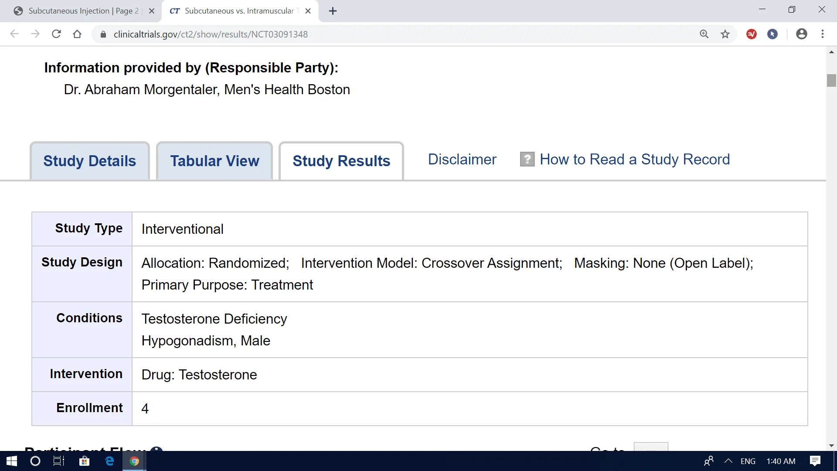Screen dimensions: 837x471
Task: Reload the ClinicalTrials page
Action: 56,34
